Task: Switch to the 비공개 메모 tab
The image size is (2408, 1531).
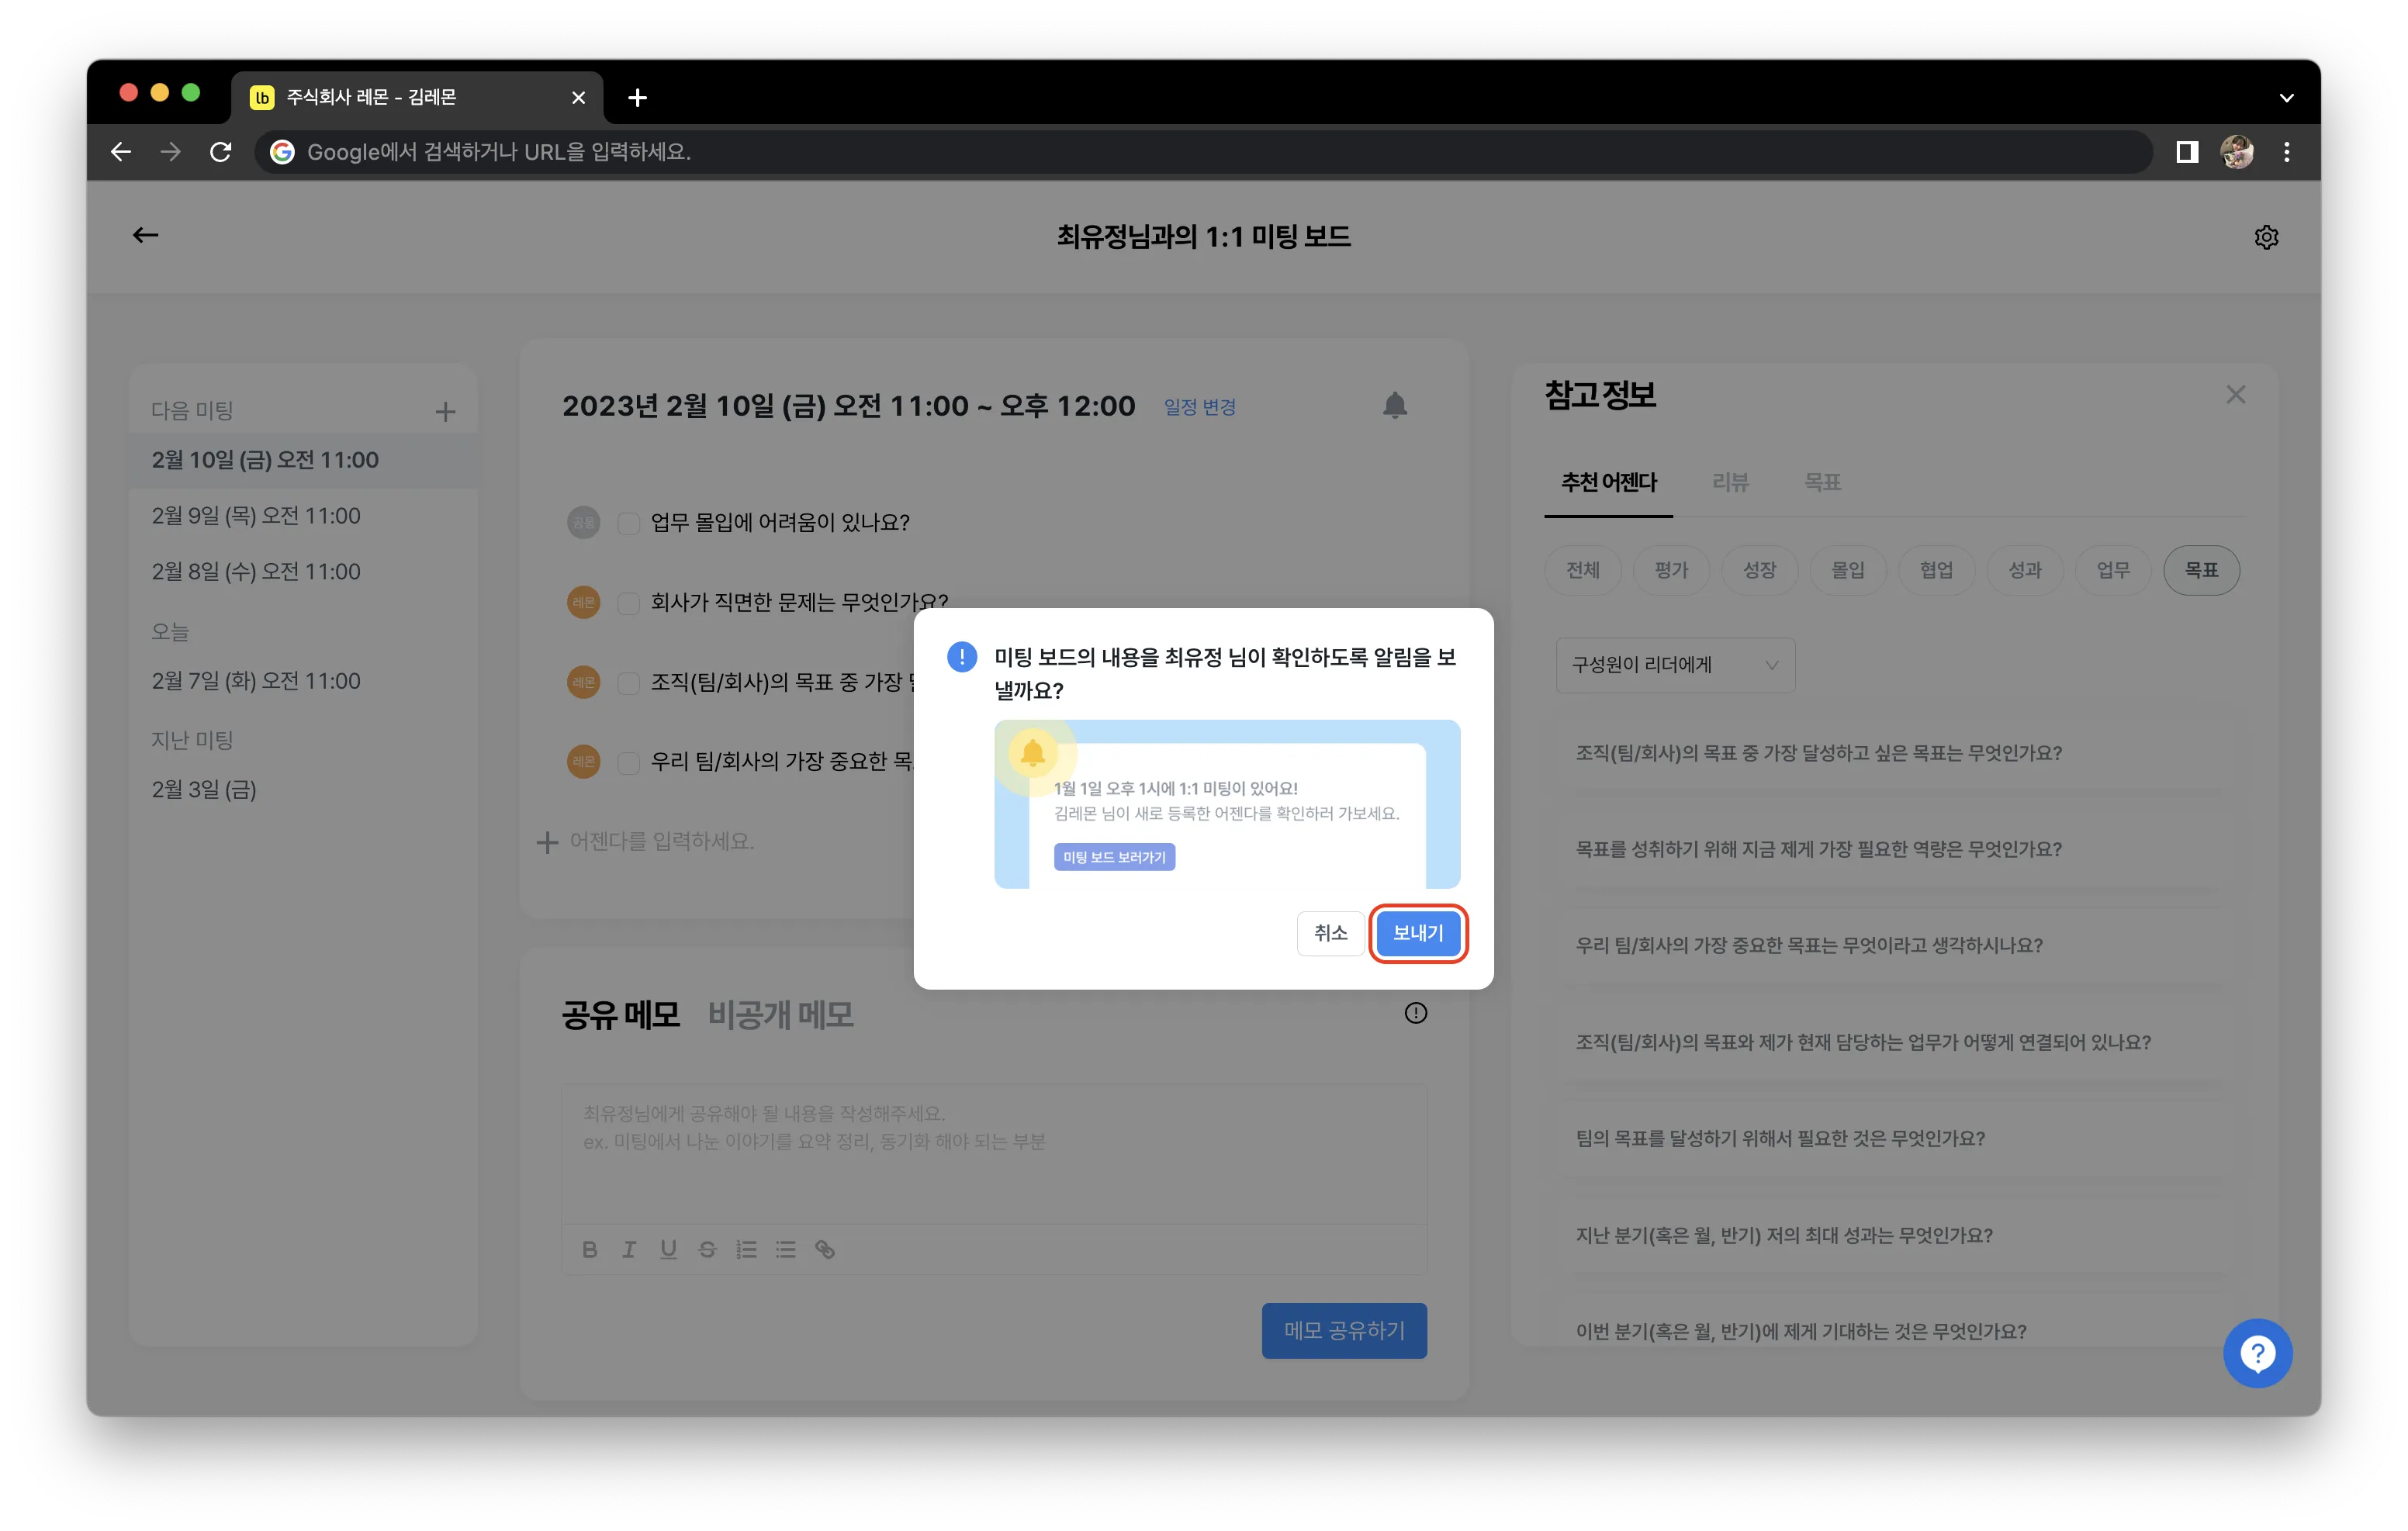Action: (x=781, y=1015)
